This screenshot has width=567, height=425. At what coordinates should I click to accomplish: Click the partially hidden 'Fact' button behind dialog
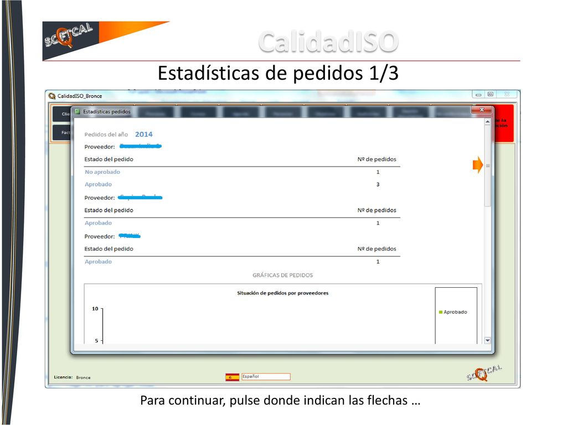coord(61,133)
